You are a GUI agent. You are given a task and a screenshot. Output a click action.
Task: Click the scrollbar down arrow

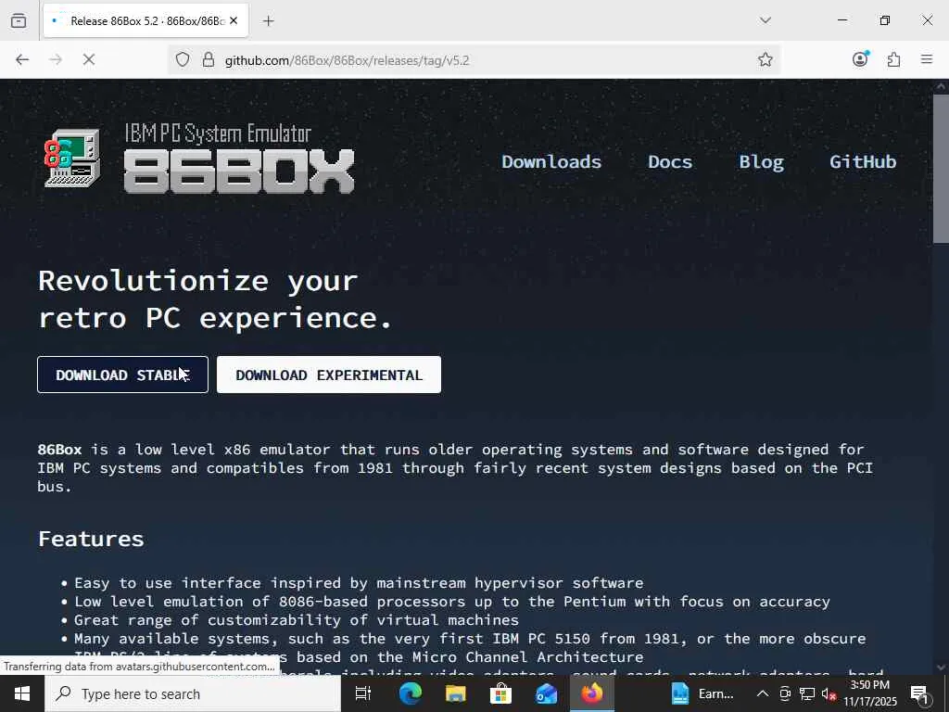(942, 667)
